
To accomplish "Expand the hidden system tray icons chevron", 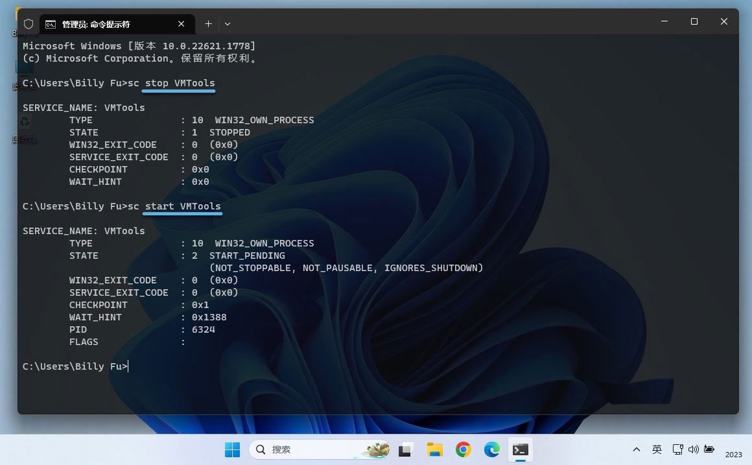I will point(637,449).
